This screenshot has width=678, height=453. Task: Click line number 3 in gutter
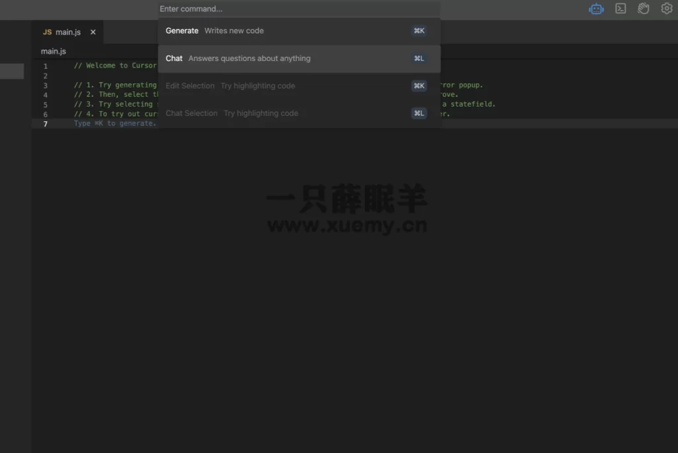click(x=46, y=85)
